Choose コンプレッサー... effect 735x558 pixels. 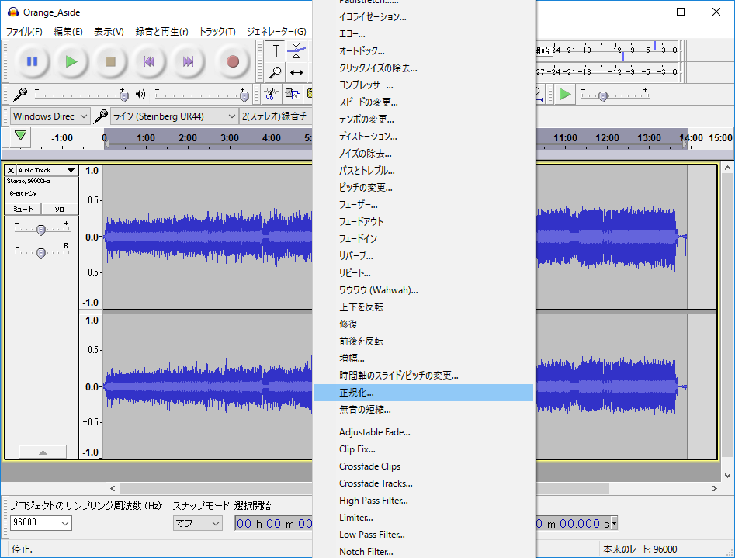point(424,85)
